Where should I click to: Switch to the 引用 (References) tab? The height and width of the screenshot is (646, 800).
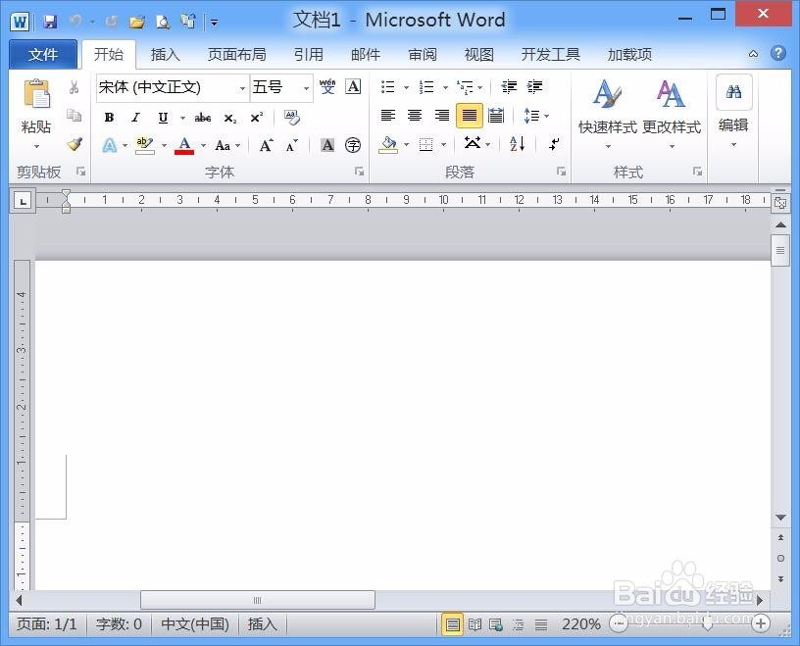(x=308, y=54)
